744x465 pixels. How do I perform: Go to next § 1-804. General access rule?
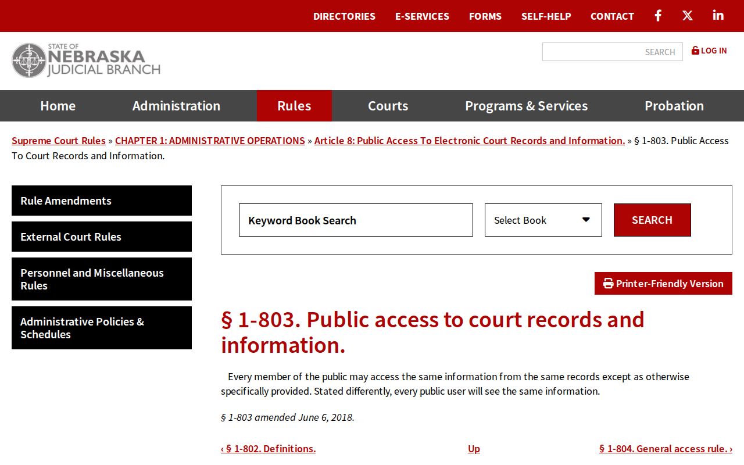666,449
